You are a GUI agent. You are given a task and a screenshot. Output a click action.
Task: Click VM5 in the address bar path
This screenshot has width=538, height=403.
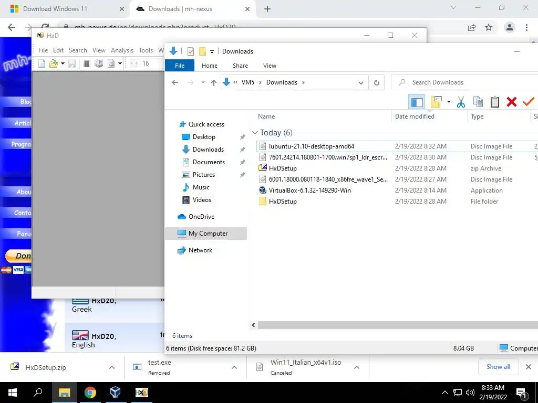pos(248,82)
